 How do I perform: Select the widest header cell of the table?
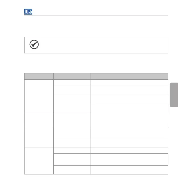129,76
